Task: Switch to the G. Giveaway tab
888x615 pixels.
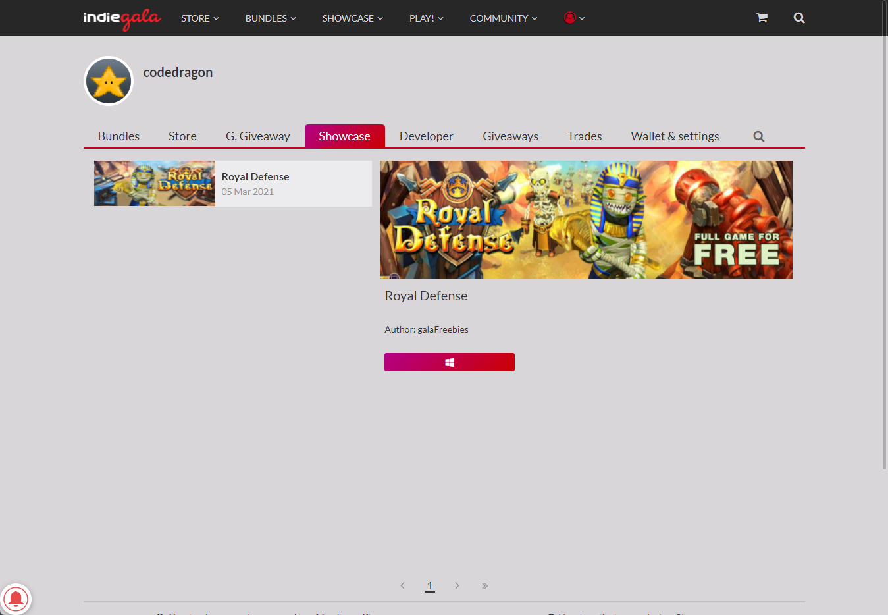Action: [x=258, y=136]
